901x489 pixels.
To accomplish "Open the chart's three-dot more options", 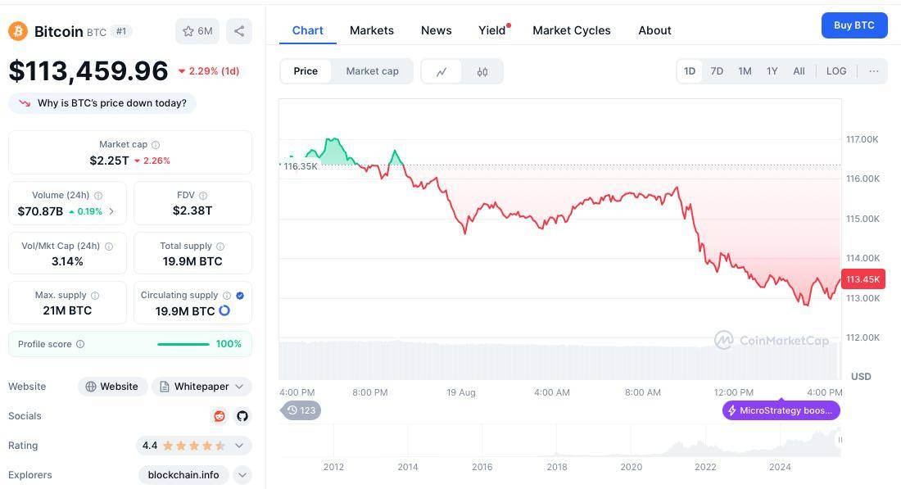I will (x=873, y=71).
